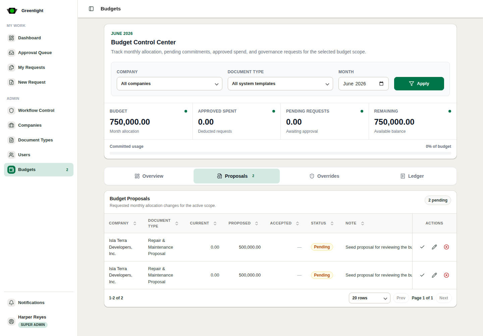The image size is (483, 336).
Task: Open Approval Queue menu item
Action: 39,53
